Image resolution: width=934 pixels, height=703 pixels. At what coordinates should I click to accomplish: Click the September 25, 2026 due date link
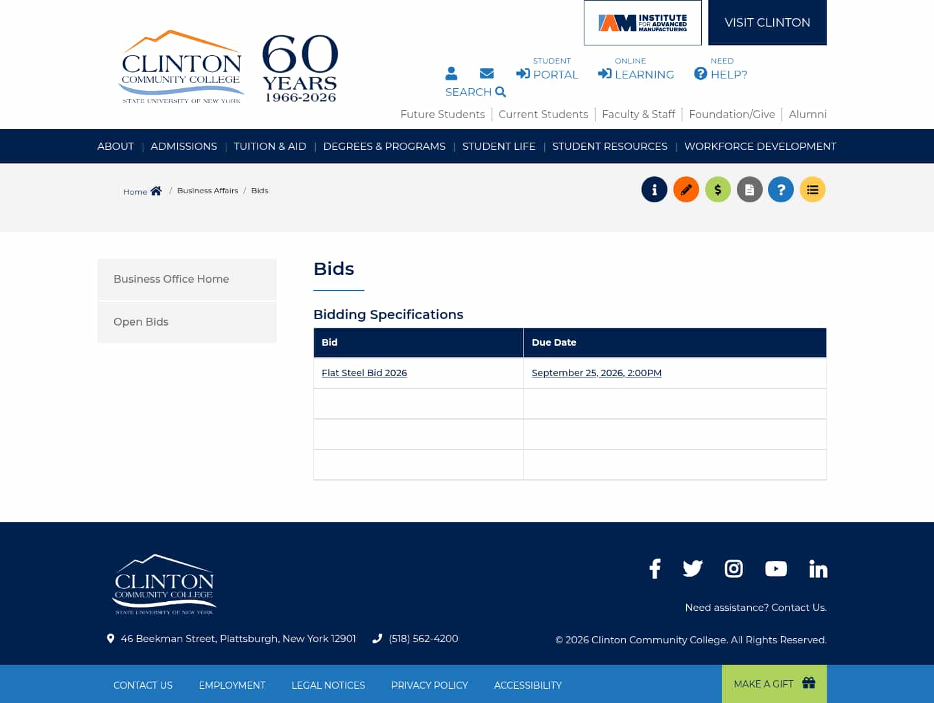click(597, 373)
